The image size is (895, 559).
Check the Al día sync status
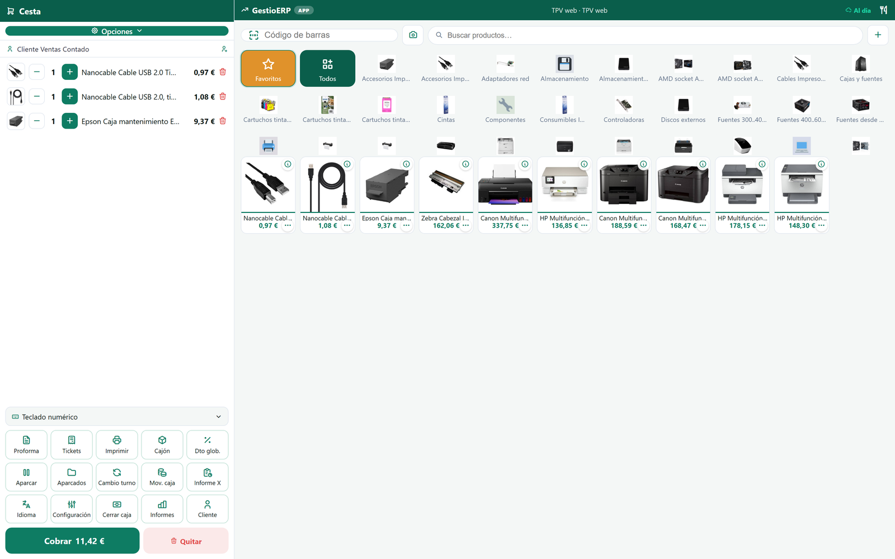(858, 11)
